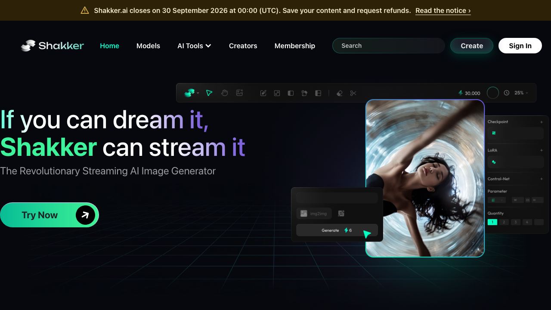
Task: Click the Sign In button
Action: coord(520,46)
